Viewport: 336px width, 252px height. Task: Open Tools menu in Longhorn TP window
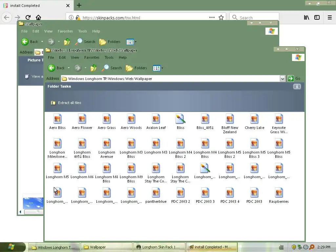tap(109, 57)
